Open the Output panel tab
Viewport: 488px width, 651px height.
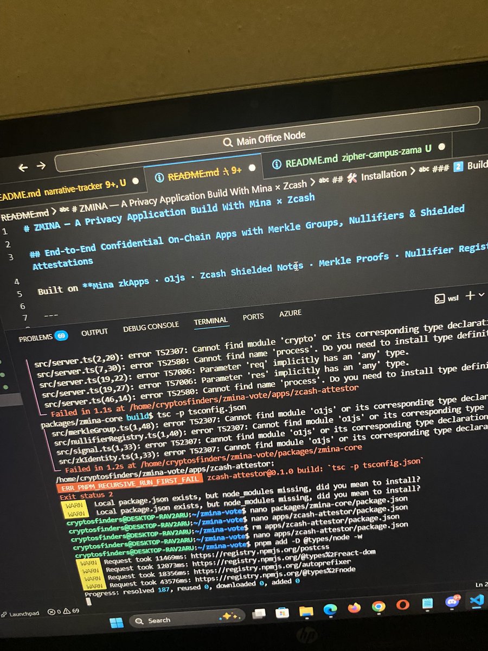coord(94,332)
